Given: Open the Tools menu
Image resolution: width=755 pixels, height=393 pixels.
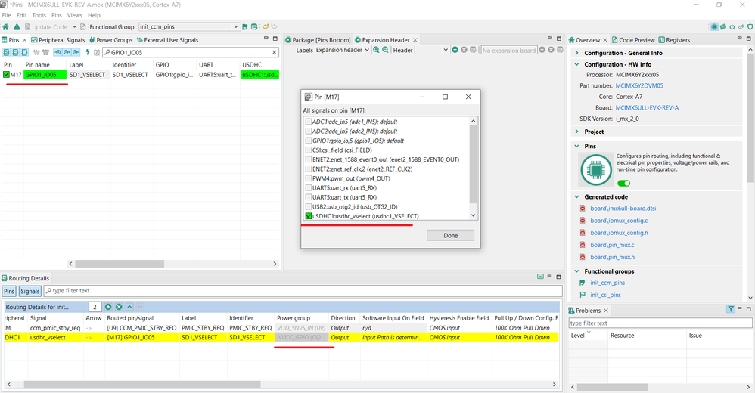Looking at the screenshot, I should pyautogui.click(x=39, y=15).
